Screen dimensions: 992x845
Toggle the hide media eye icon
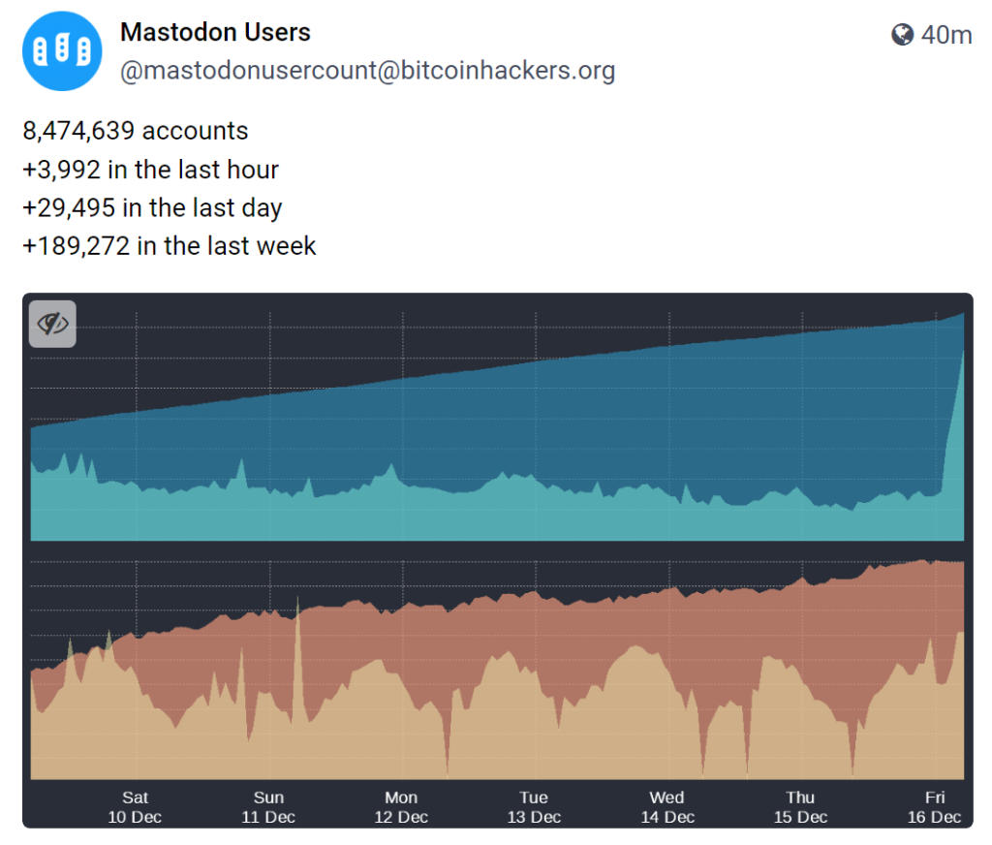(52, 324)
